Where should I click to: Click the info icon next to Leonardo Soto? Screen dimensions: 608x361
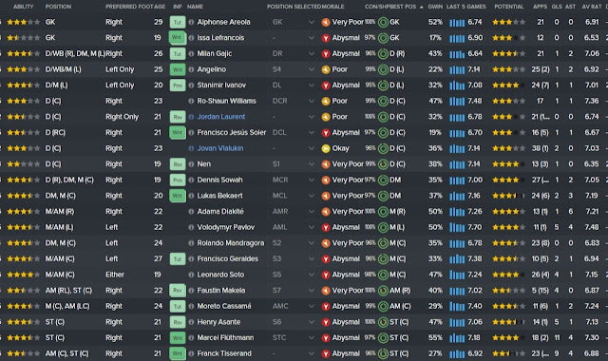coord(191,275)
